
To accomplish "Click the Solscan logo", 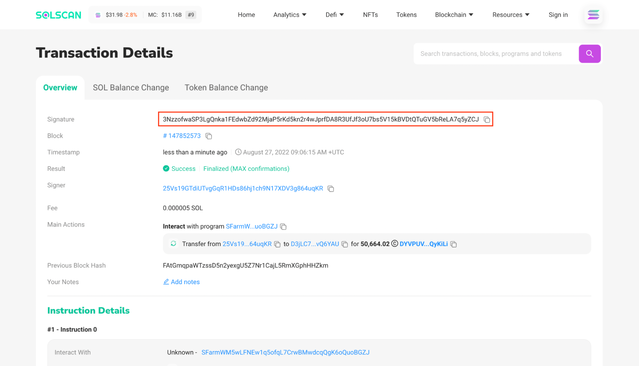I will pyautogui.click(x=58, y=15).
